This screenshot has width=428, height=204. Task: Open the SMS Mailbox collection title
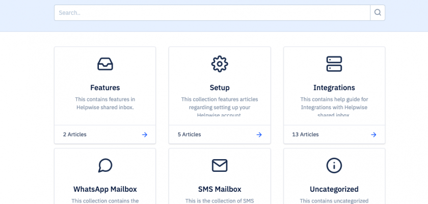click(220, 189)
